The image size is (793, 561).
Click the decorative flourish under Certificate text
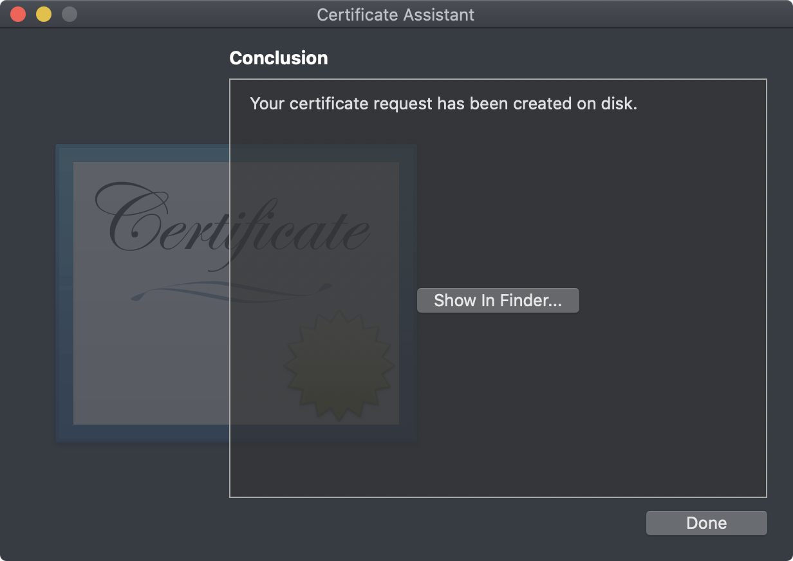[x=232, y=293]
